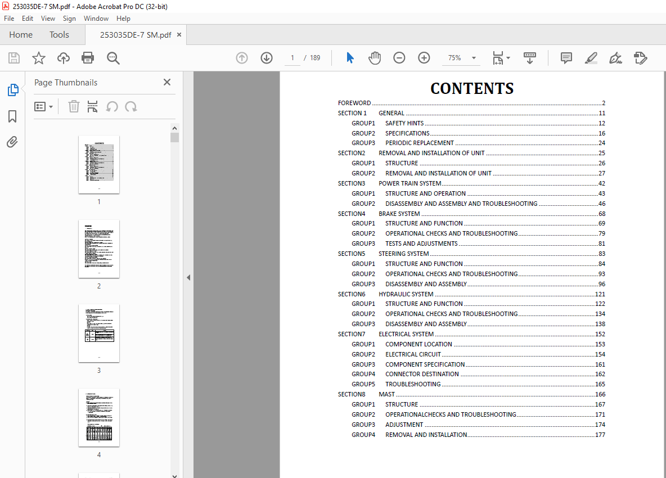Go to previous page arrow
The height and width of the screenshot is (478, 666).
tap(242, 58)
